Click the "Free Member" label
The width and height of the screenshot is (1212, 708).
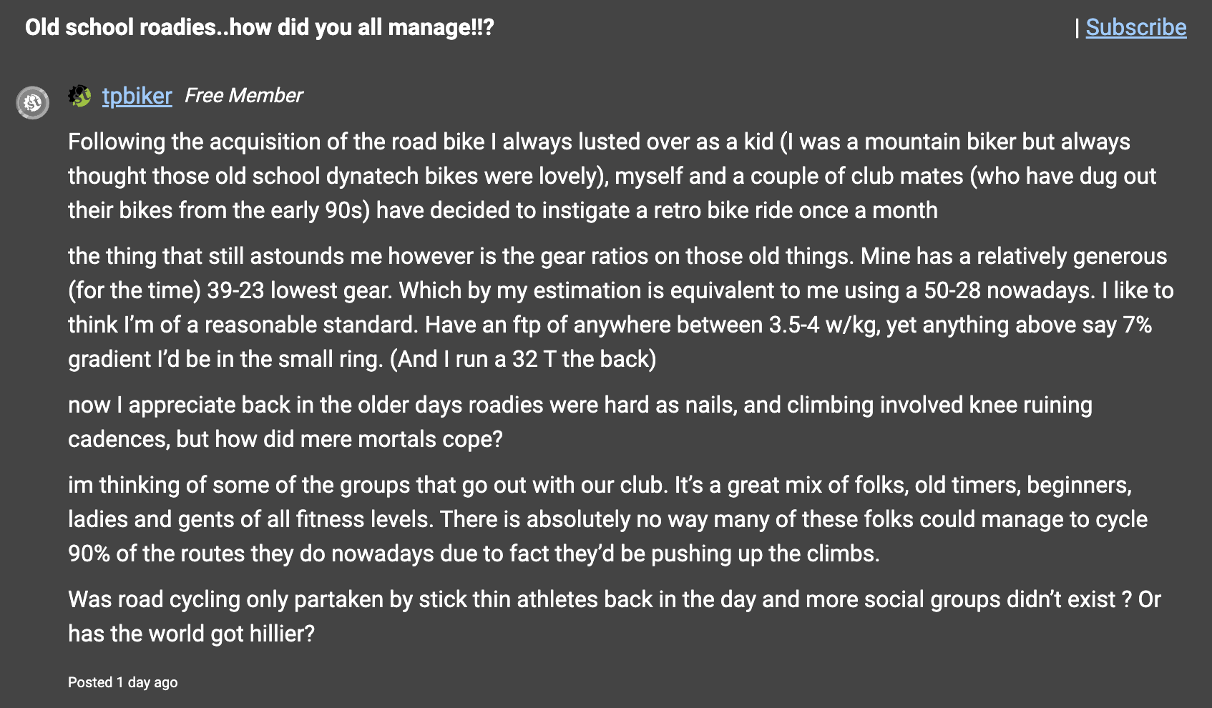coord(243,96)
